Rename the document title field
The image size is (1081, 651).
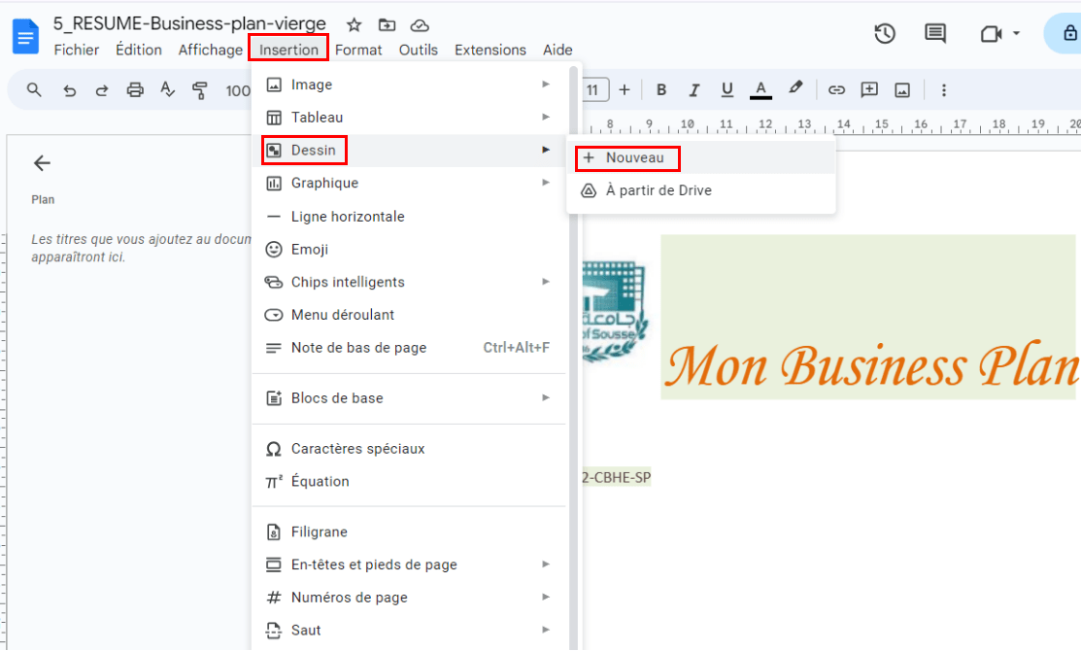[189, 23]
